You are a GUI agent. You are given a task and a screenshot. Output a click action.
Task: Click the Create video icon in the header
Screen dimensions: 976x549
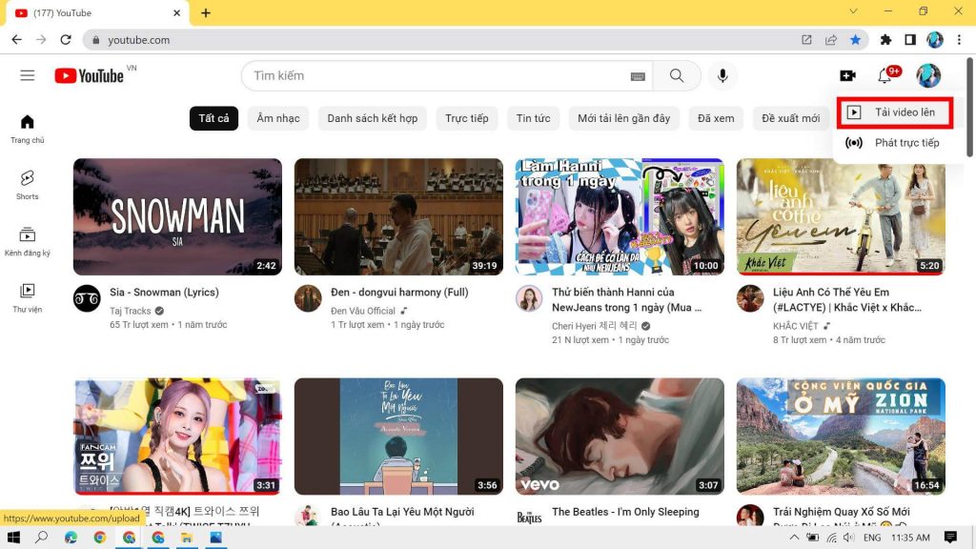pos(847,74)
